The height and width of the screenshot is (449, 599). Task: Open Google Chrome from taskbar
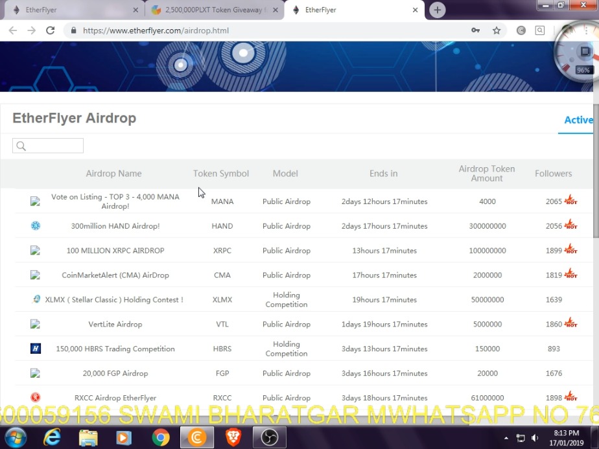coord(161,437)
